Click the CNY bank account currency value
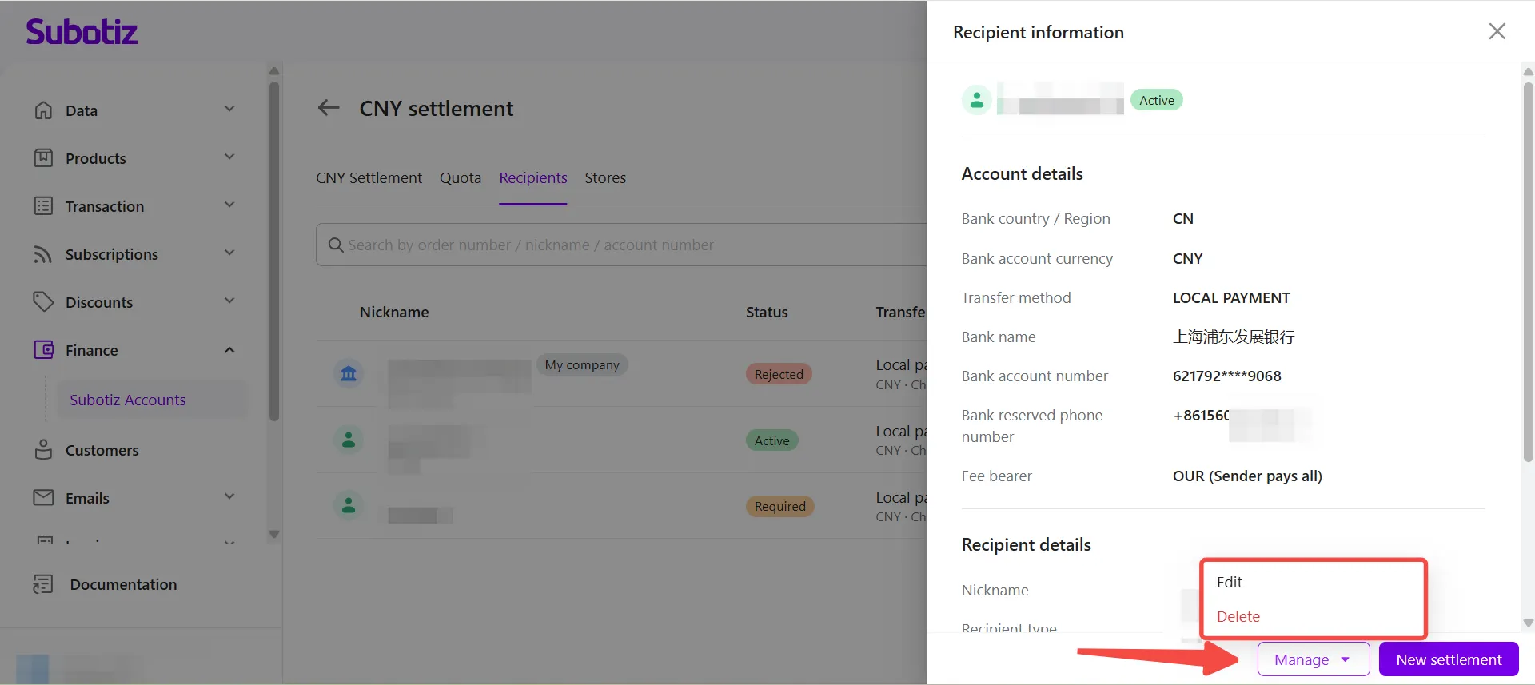This screenshot has height=685, width=1535. click(x=1187, y=258)
